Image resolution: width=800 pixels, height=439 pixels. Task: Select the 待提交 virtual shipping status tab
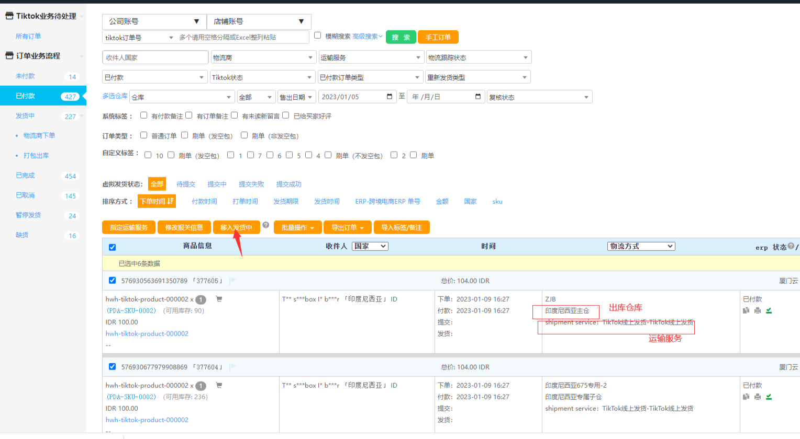click(x=186, y=184)
